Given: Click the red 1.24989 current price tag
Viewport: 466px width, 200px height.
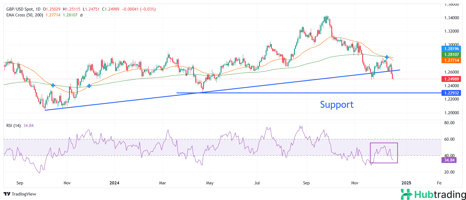Looking at the screenshot, I should 451,79.
